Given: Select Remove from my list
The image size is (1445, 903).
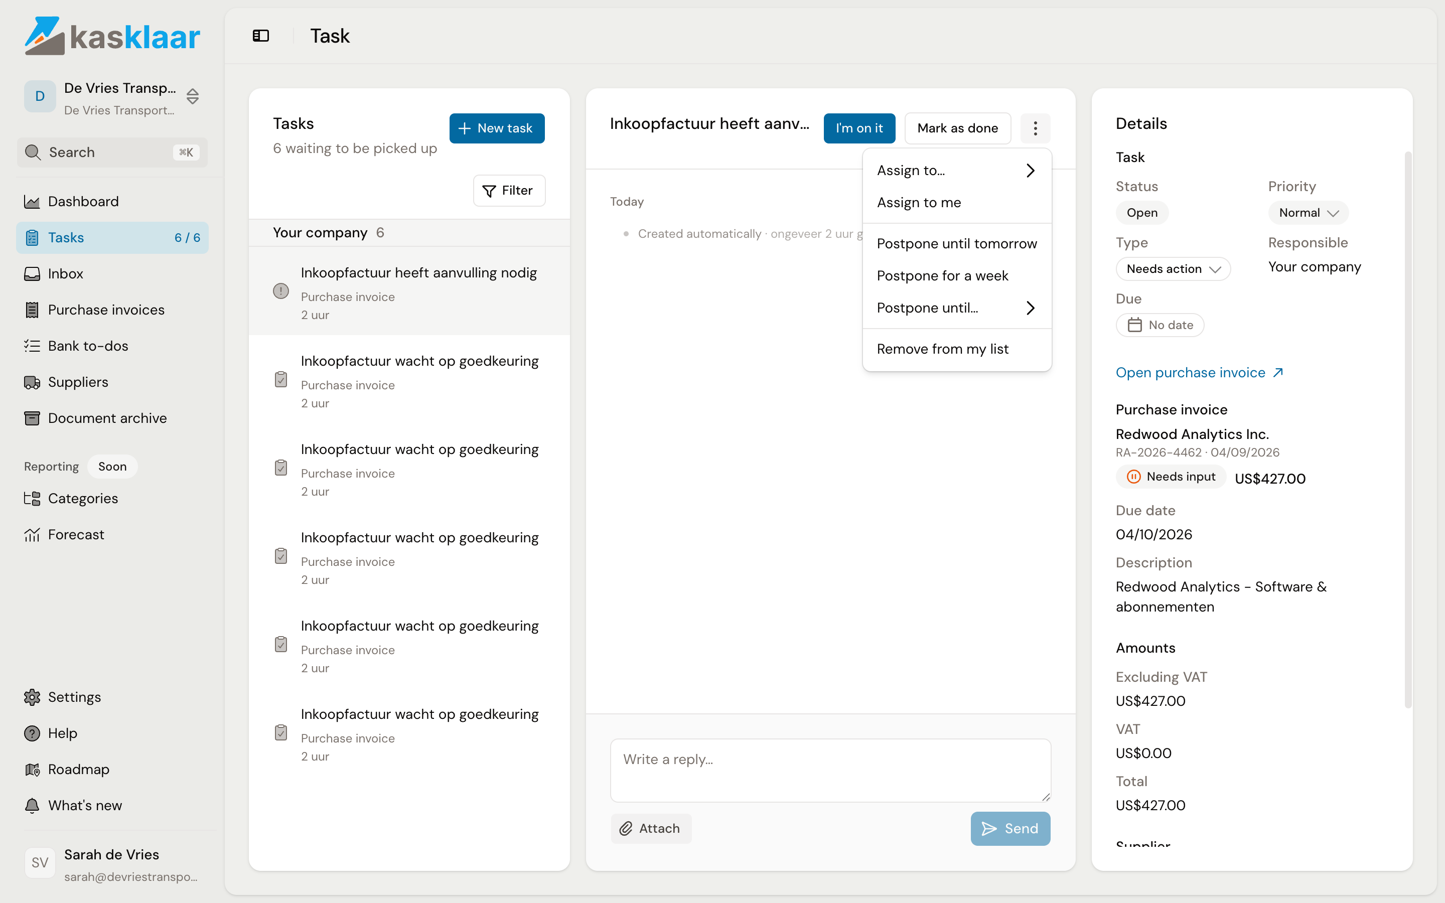Looking at the screenshot, I should pyautogui.click(x=957, y=349).
